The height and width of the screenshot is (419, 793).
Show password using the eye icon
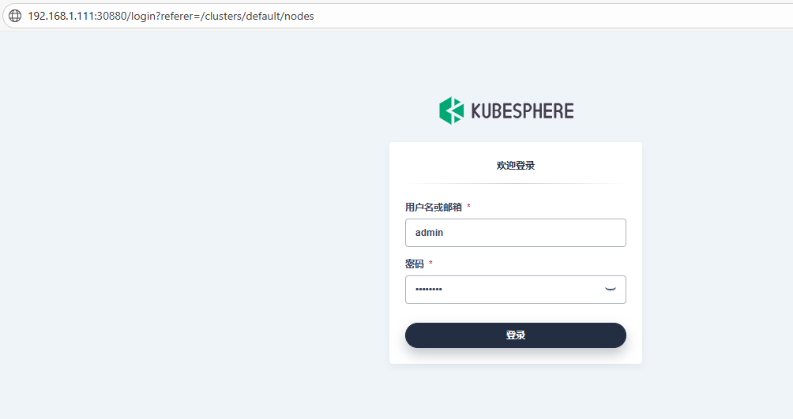pos(611,290)
